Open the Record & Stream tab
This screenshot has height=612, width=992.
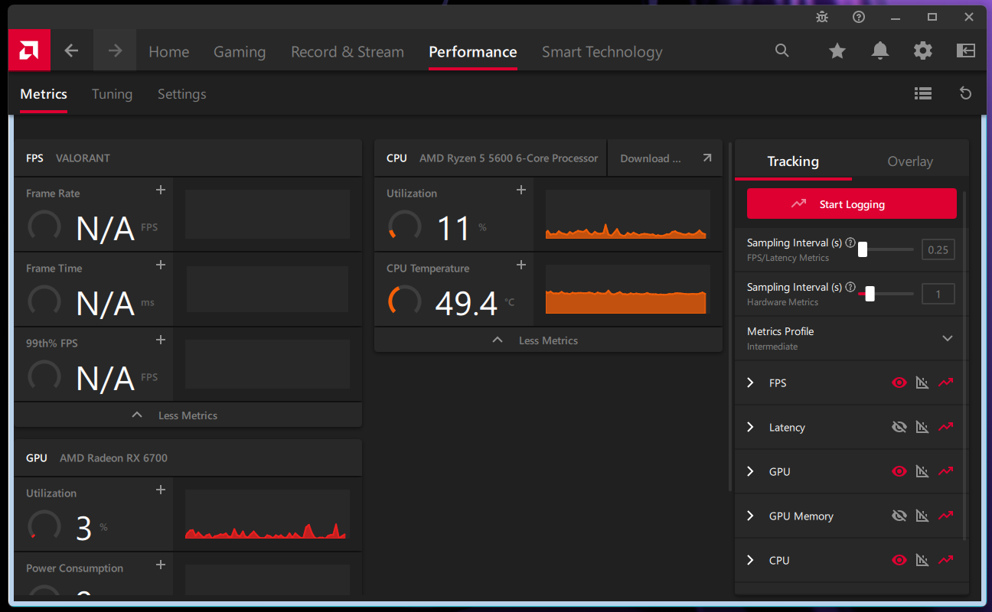pos(348,51)
